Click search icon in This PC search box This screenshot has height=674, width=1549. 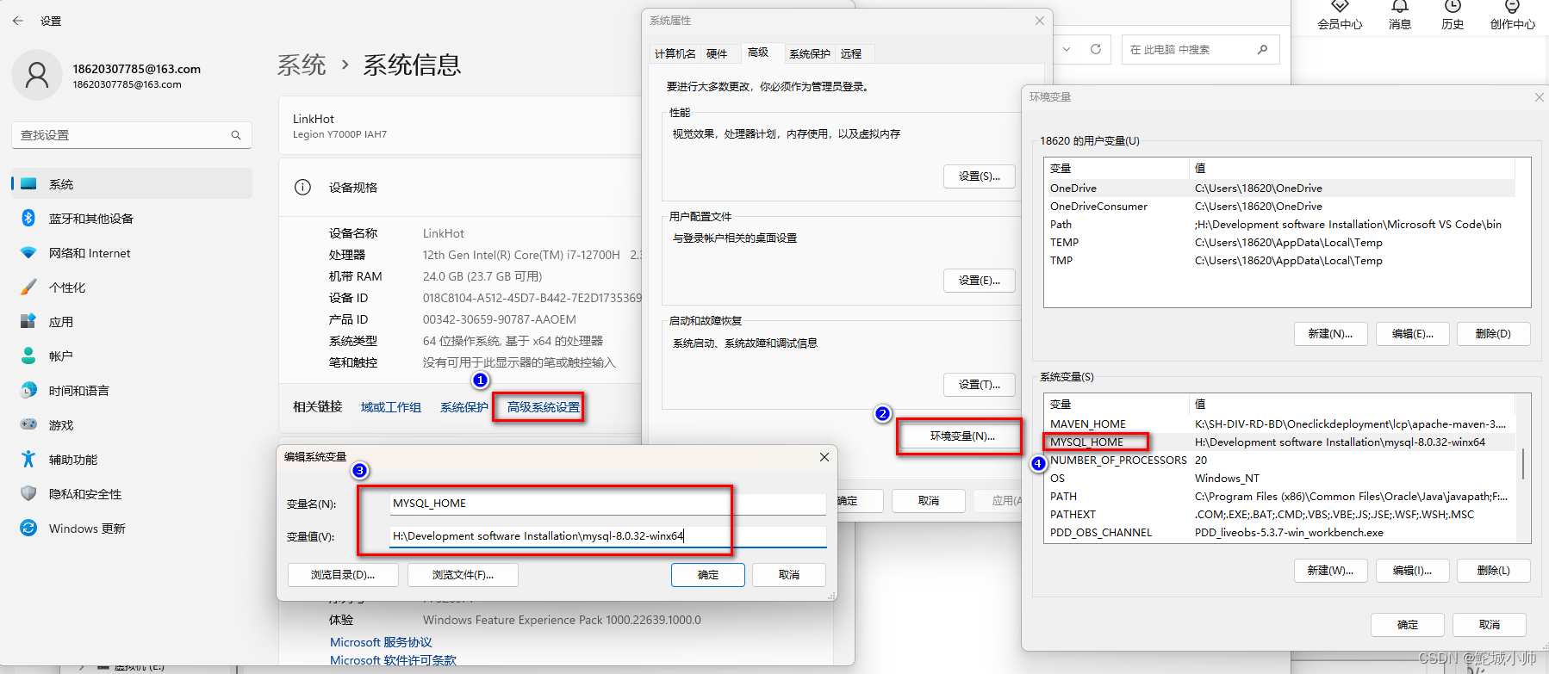(x=1262, y=50)
